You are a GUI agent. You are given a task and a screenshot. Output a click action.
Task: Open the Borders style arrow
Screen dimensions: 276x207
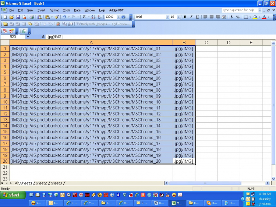pos(250,17)
